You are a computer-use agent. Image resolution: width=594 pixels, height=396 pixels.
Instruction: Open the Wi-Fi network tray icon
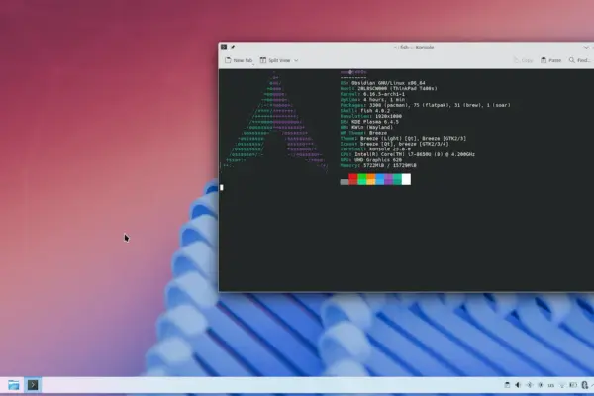562,385
